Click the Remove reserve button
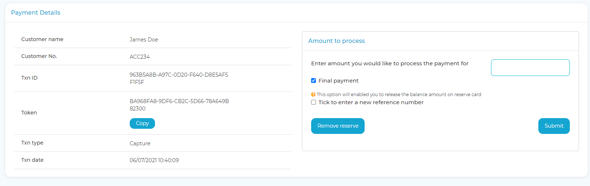 pos(338,126)
